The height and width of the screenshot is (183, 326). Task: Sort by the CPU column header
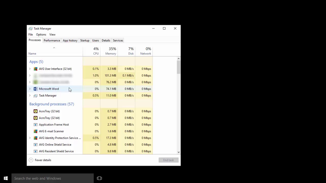pos(92,51)
